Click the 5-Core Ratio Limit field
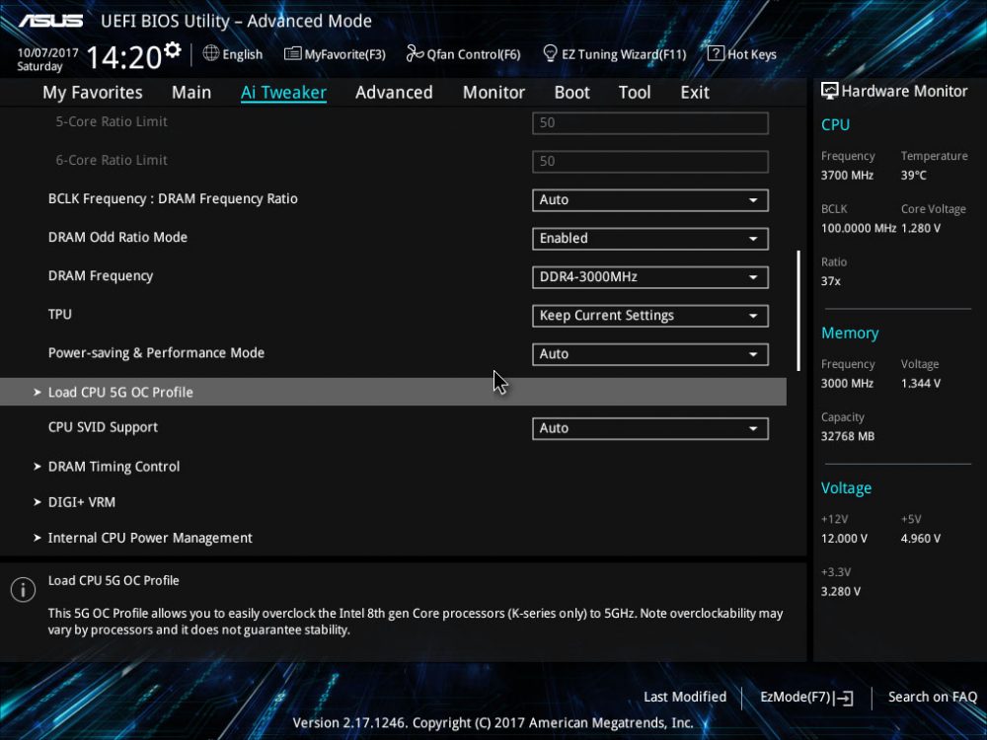This screenshot has width=987, height=740. [x=650, y=122]
